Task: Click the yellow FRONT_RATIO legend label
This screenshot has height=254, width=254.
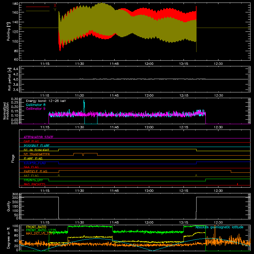Action: pos(36,227)
